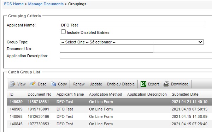Select row with ID 148868

click(x=110, y=116)
